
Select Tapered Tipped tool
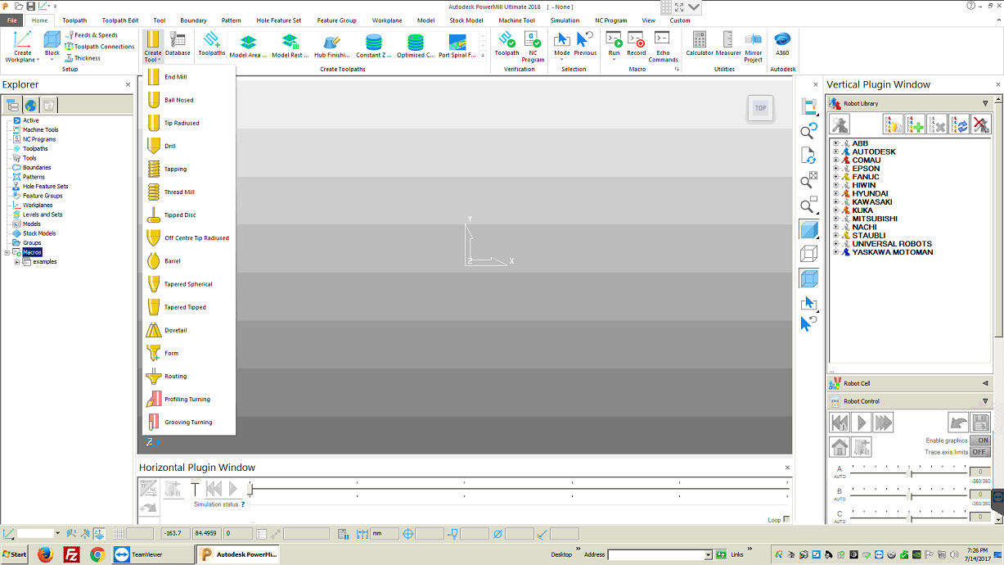point(188,307)
